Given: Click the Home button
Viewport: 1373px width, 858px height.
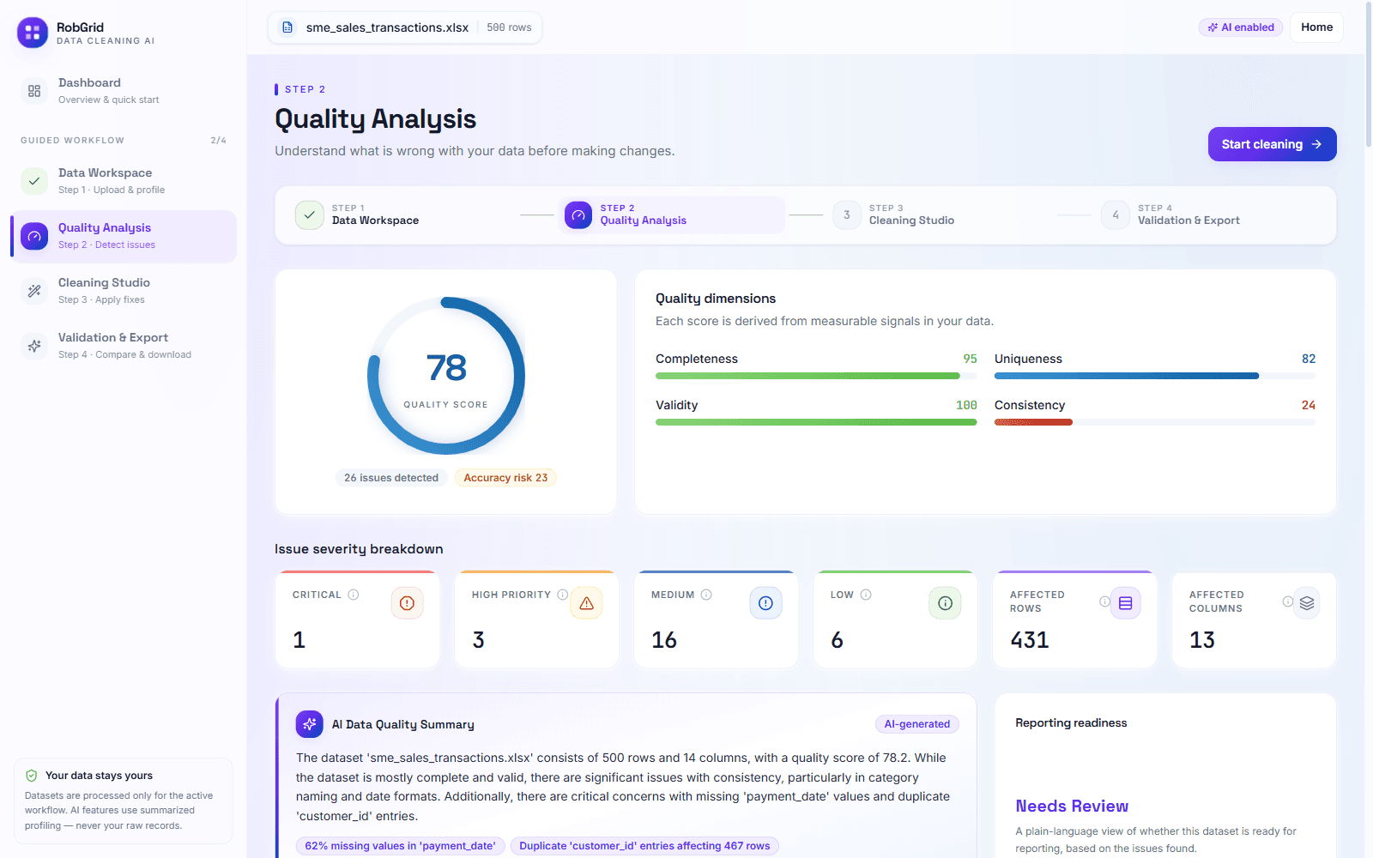Looking at the screenshot, I should coord(1316,27).
